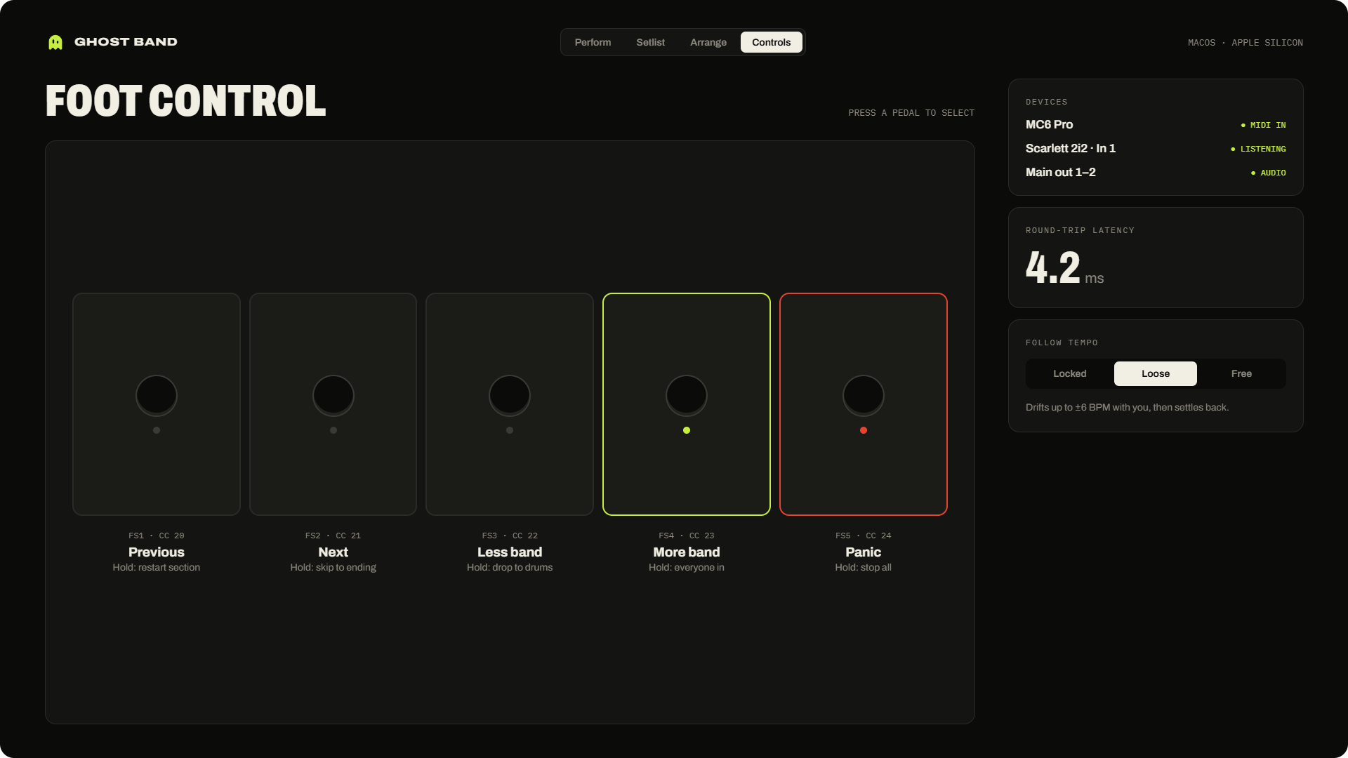Click the FS5 · CC 24 mapping text
This screenshot has width=1348, height=758.
tap(864, 536)
